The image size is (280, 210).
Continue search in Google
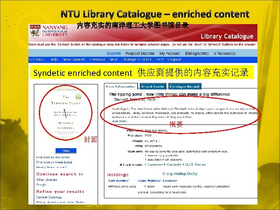click(x=41, y=185)
